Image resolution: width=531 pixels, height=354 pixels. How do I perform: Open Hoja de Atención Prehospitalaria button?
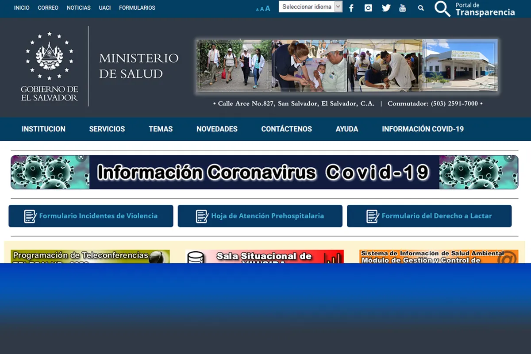260,216
